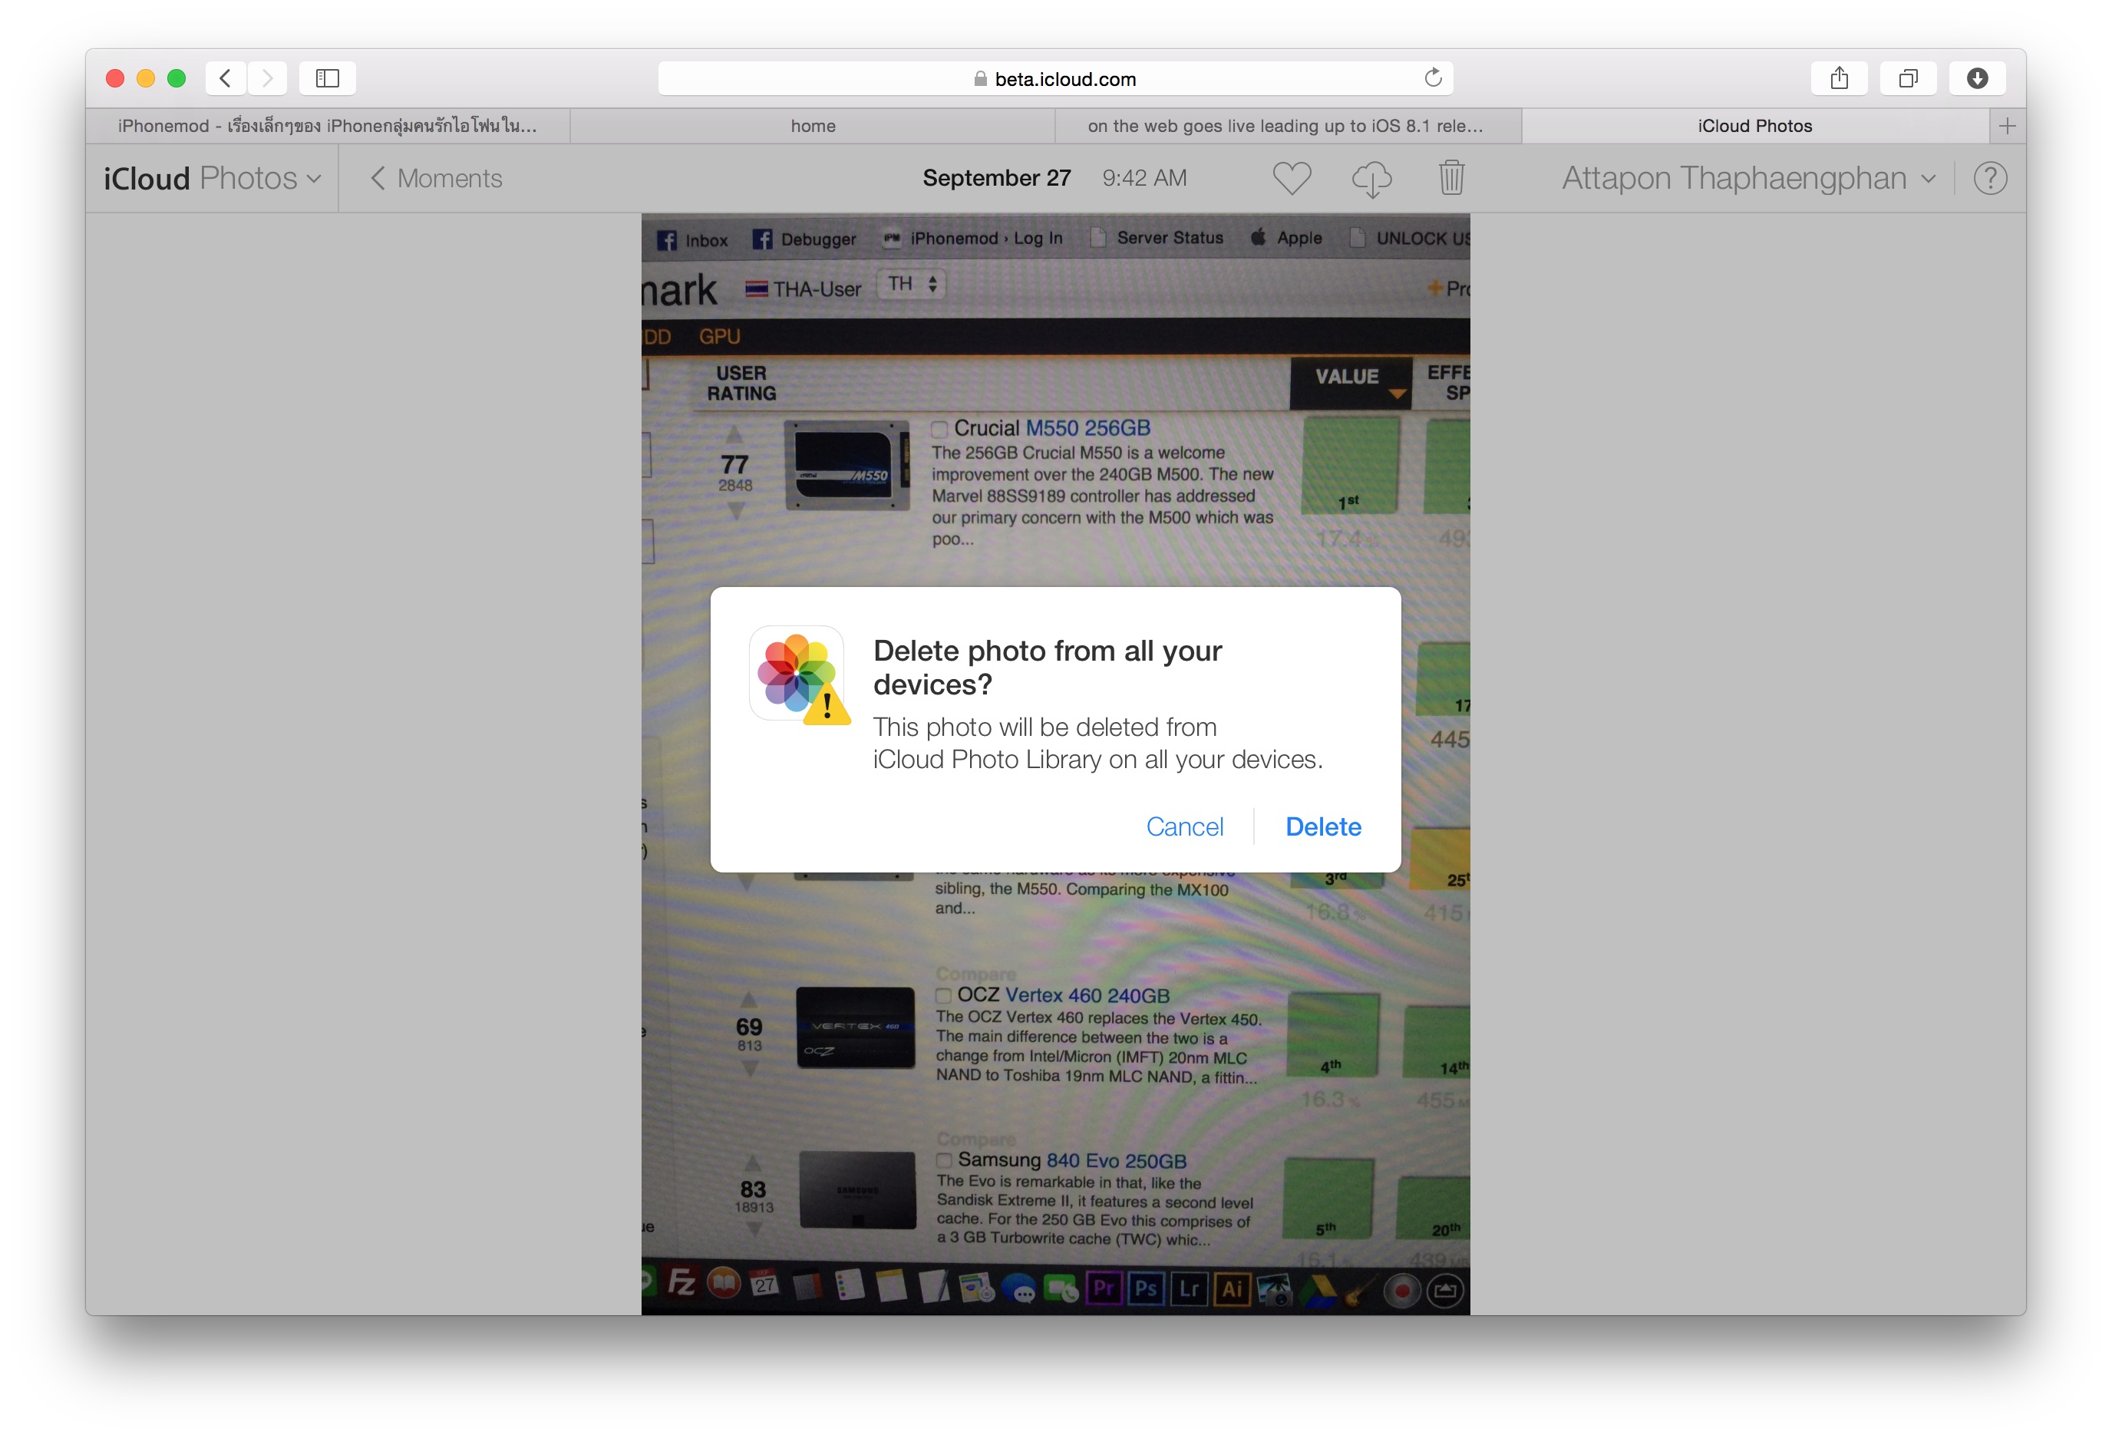Switch to the 'on the web goes live' tab
Viewport: 2112px width, 1438px height.
click(x=1288, y=125)
